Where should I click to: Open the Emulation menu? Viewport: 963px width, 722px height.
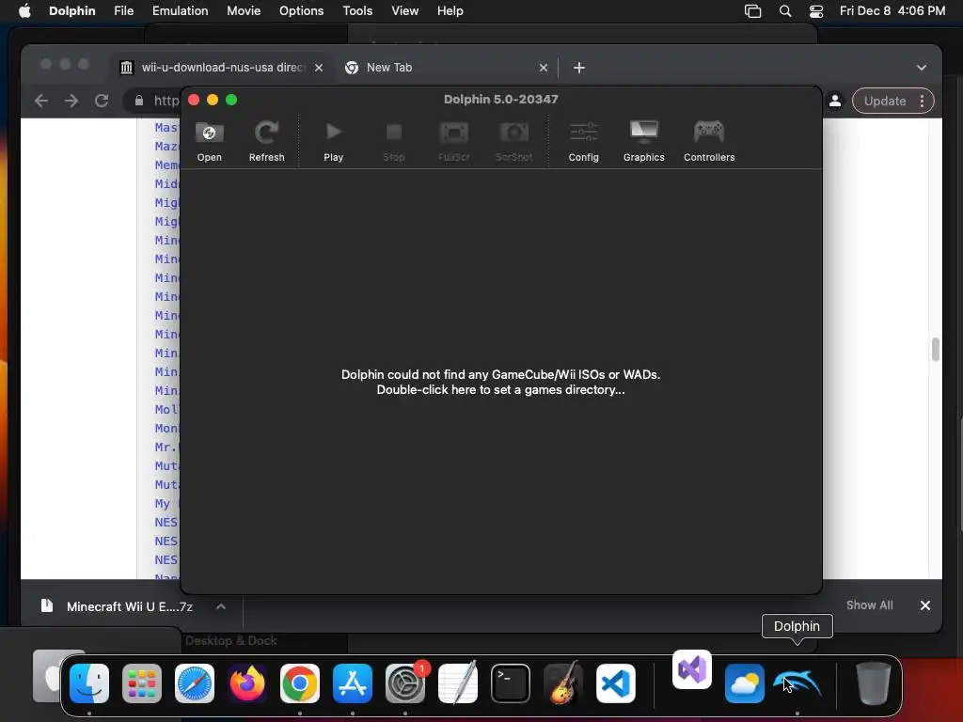[180, 11]
